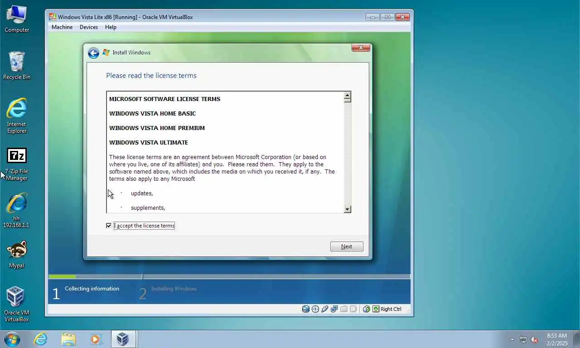Click the Next button
The image size is (580, 348).
coord(347,246)
